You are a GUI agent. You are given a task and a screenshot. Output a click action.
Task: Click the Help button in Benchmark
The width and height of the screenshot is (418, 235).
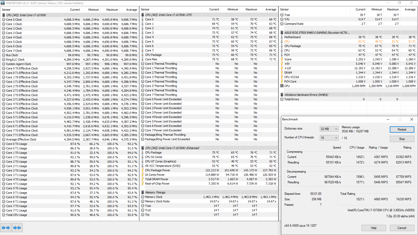pos(374,228)
